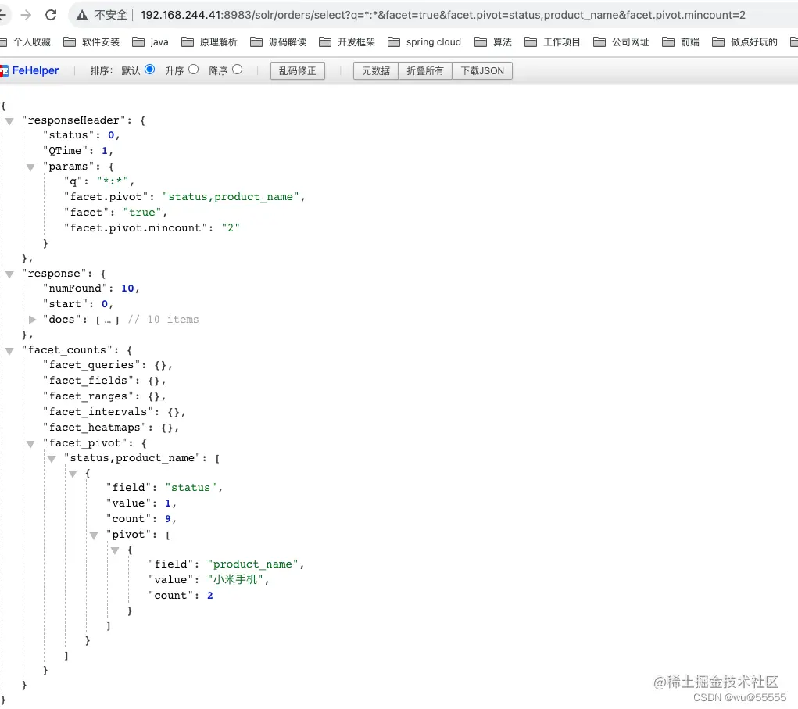
Task: Collapse the responseHeader node
Action: point(9,121)
